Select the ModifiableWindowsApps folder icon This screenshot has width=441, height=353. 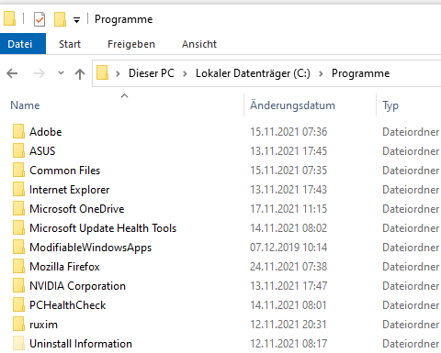click(18, 247)
